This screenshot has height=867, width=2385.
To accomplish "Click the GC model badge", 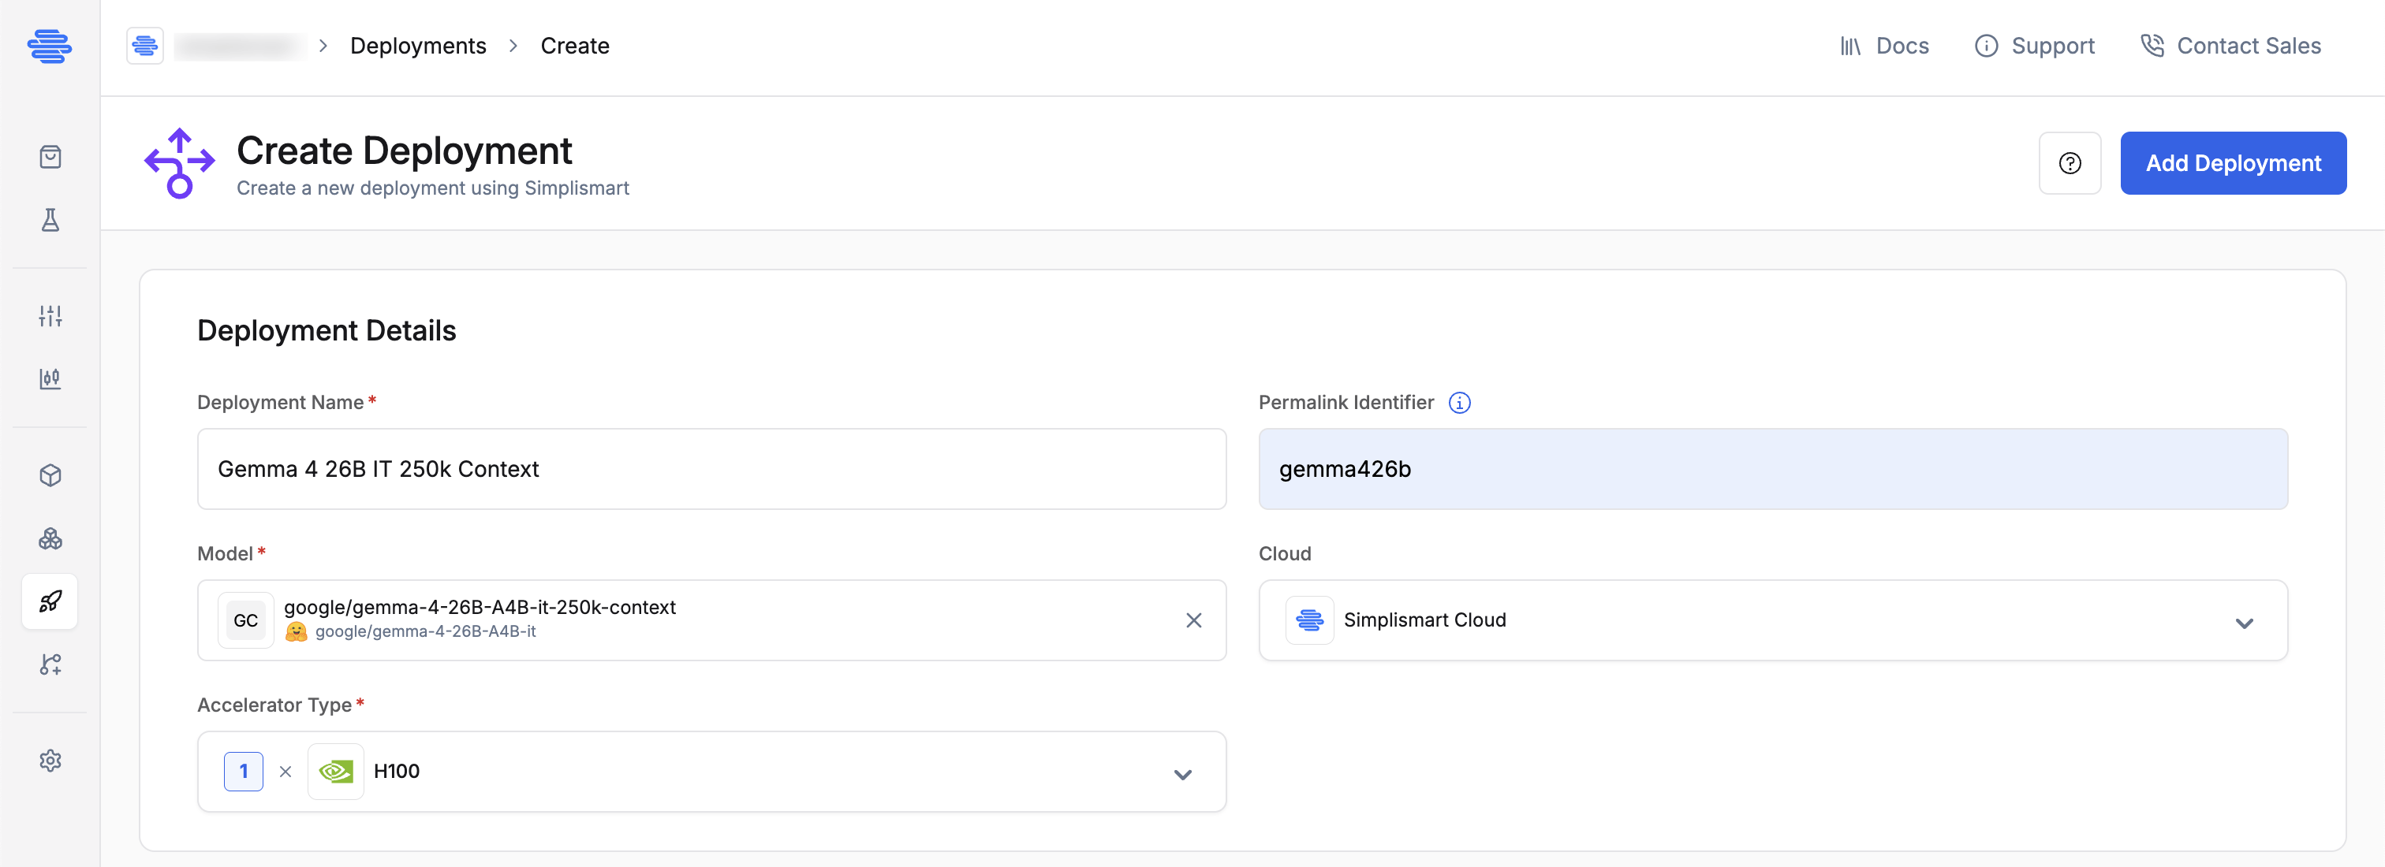I will [245, 620].
